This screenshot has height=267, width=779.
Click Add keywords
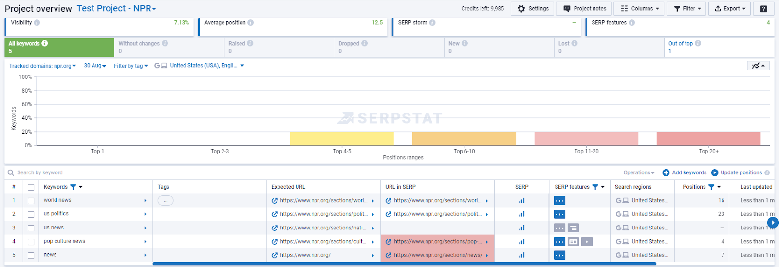coord(685,172)
